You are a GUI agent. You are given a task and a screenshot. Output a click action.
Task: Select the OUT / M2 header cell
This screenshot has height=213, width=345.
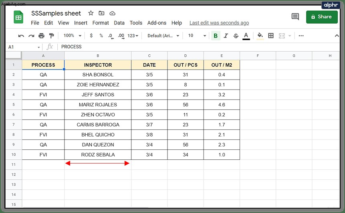(x=222, y=65)
